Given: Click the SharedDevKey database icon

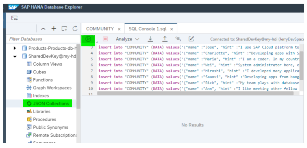Looking at the screenshot, I should point(25,56).
